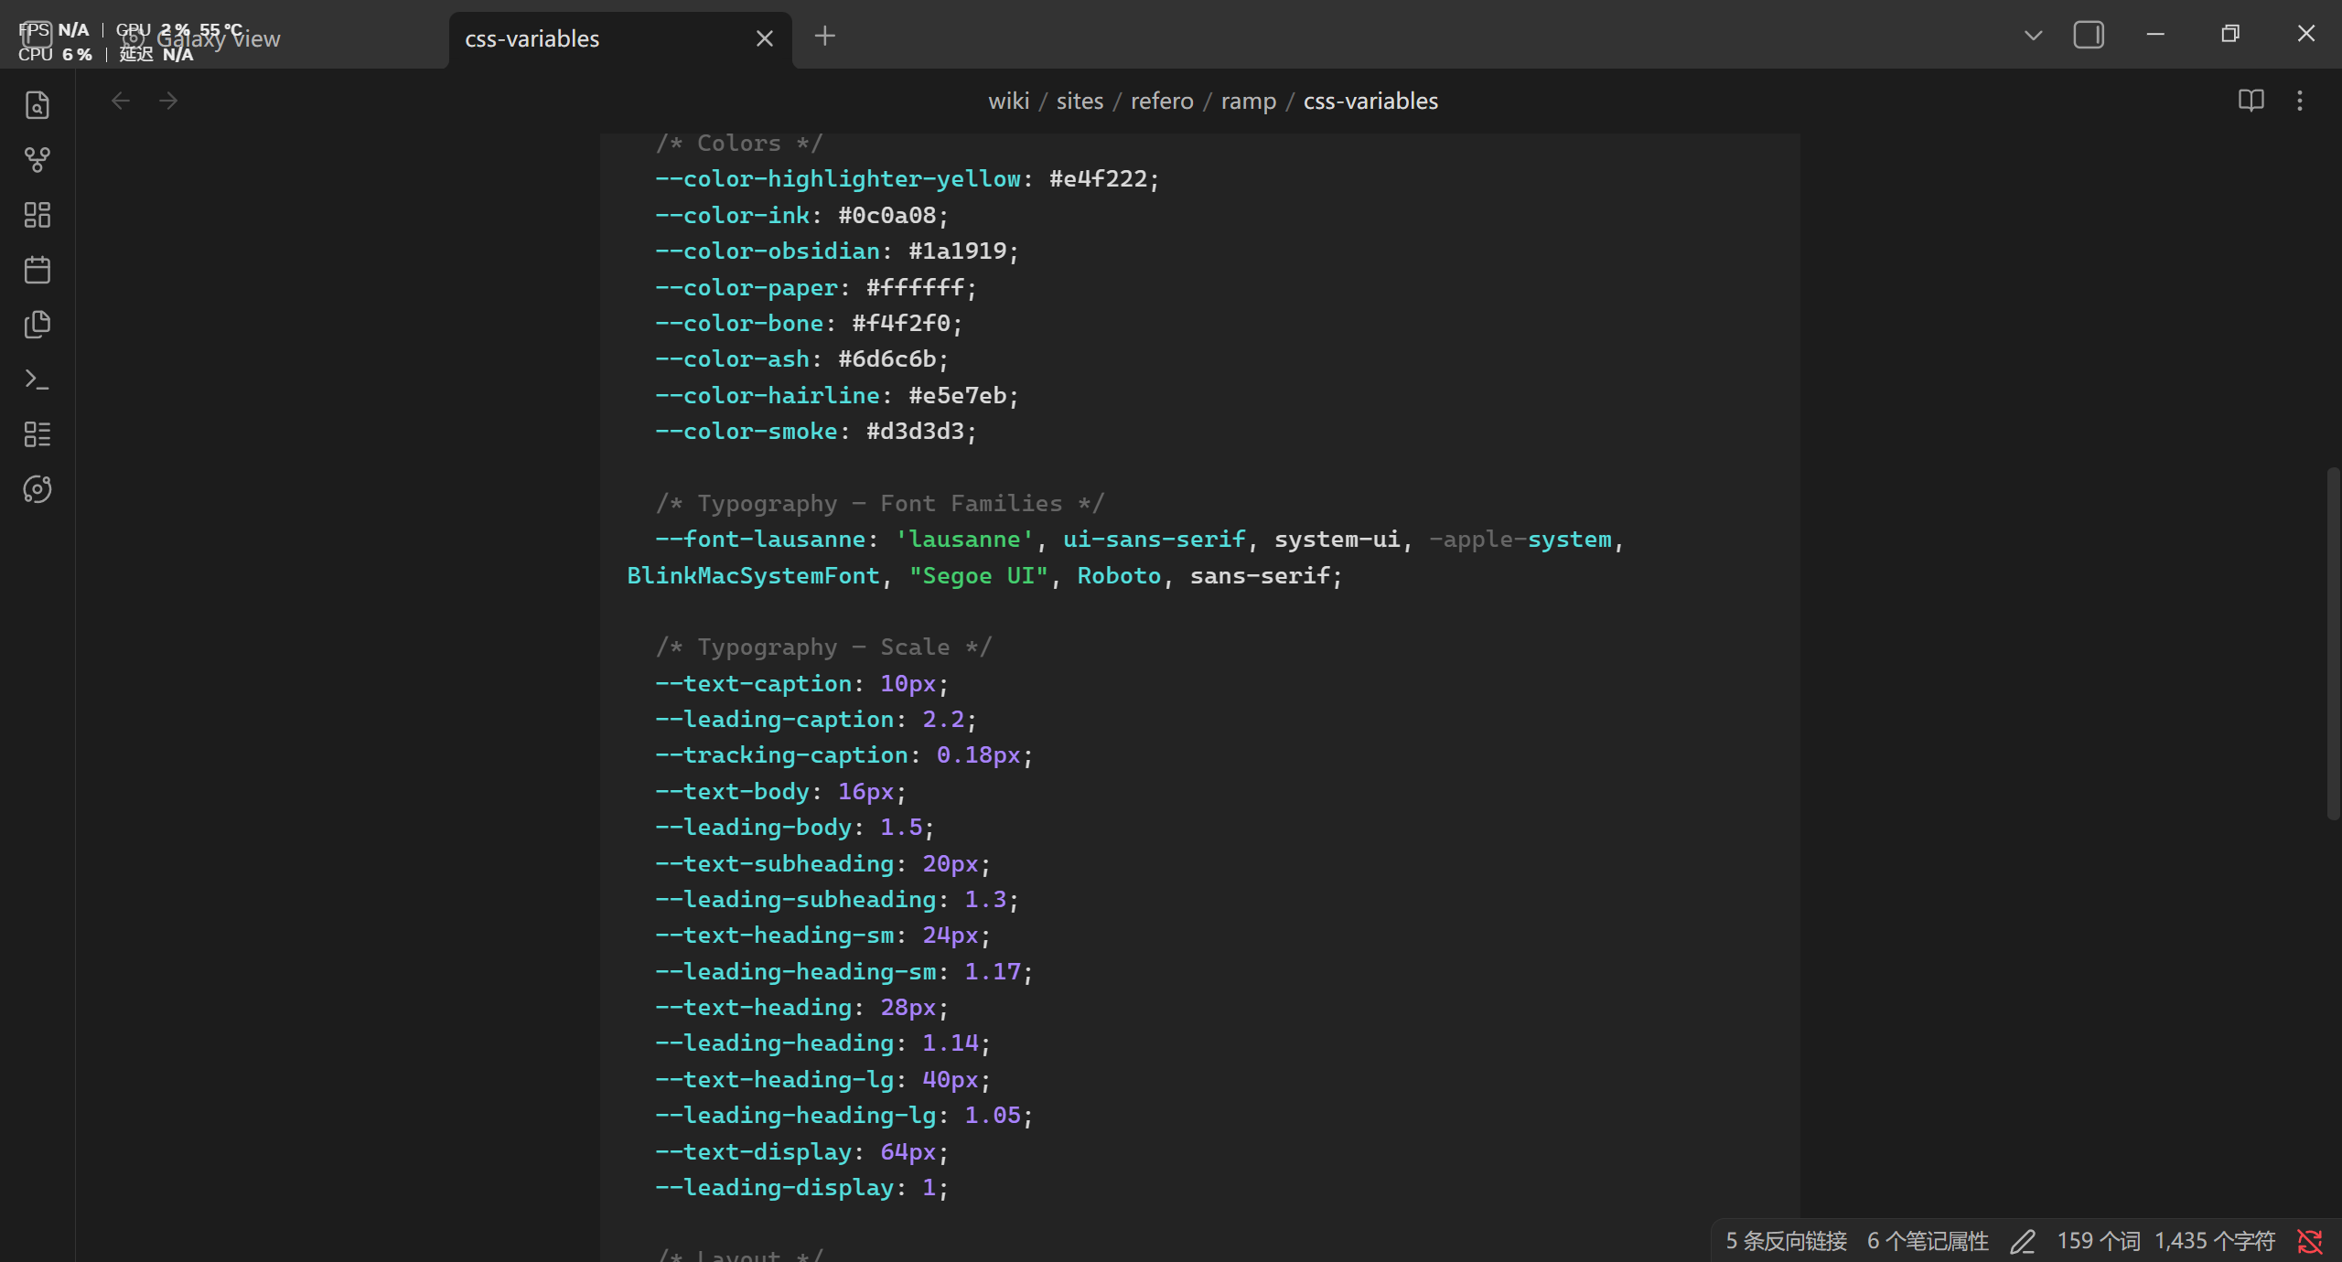Click the #0c0a08 ink color value

coord(887,216)
